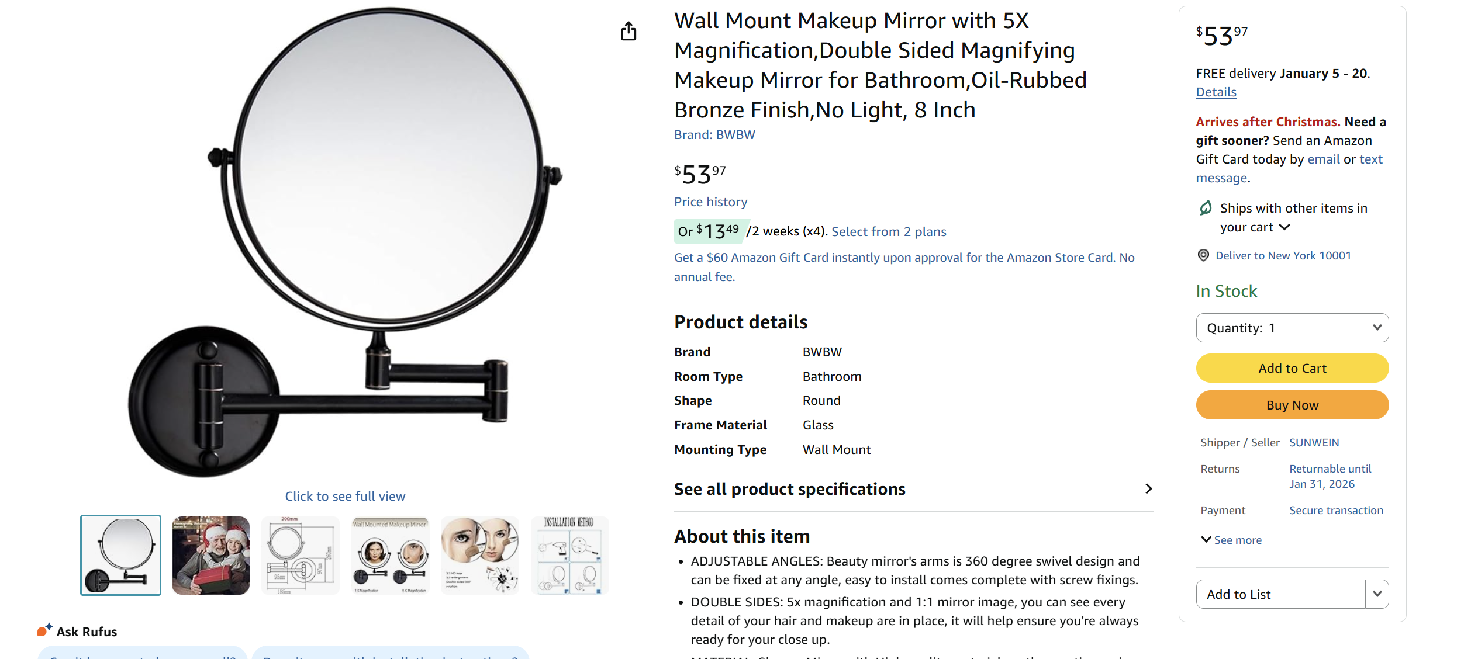
Task: Select the Santa couple gift thumbnail
Action: pos(210,555)
